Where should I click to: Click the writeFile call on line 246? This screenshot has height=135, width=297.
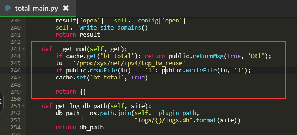201,71
